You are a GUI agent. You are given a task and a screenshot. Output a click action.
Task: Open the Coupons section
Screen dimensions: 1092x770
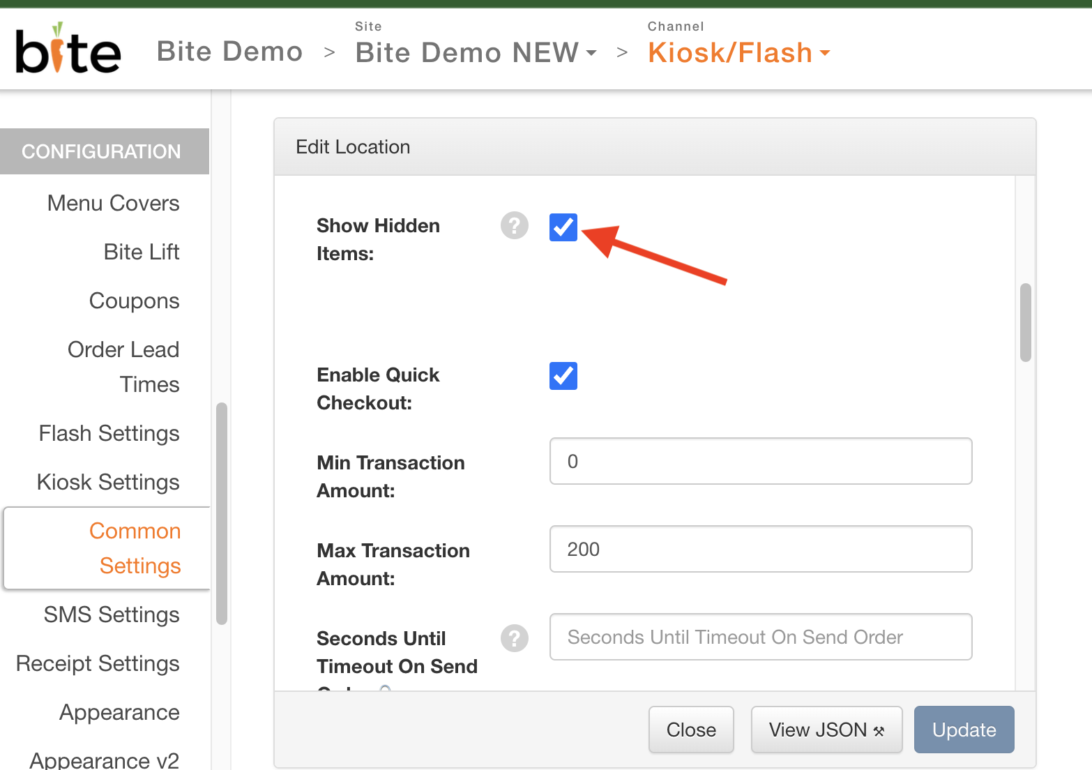pyautogui.click(x=134, y=301)
